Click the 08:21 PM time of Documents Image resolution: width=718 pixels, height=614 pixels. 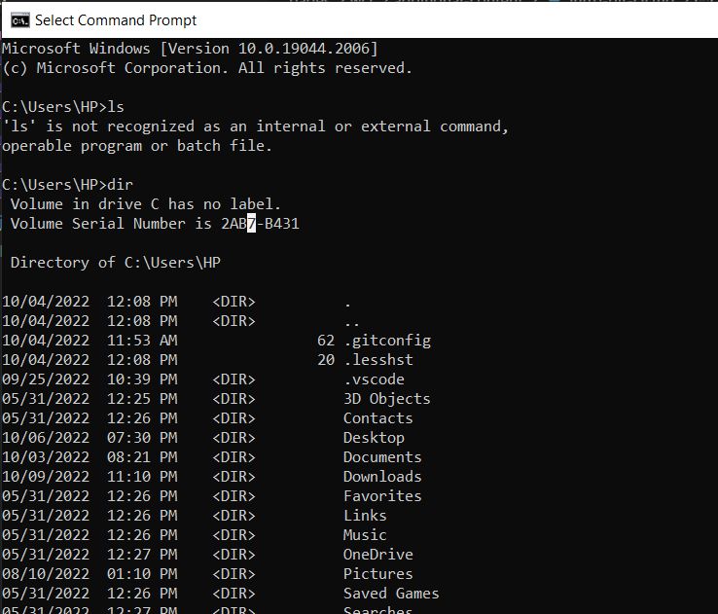pyautogui.click(x=142, y=457)
